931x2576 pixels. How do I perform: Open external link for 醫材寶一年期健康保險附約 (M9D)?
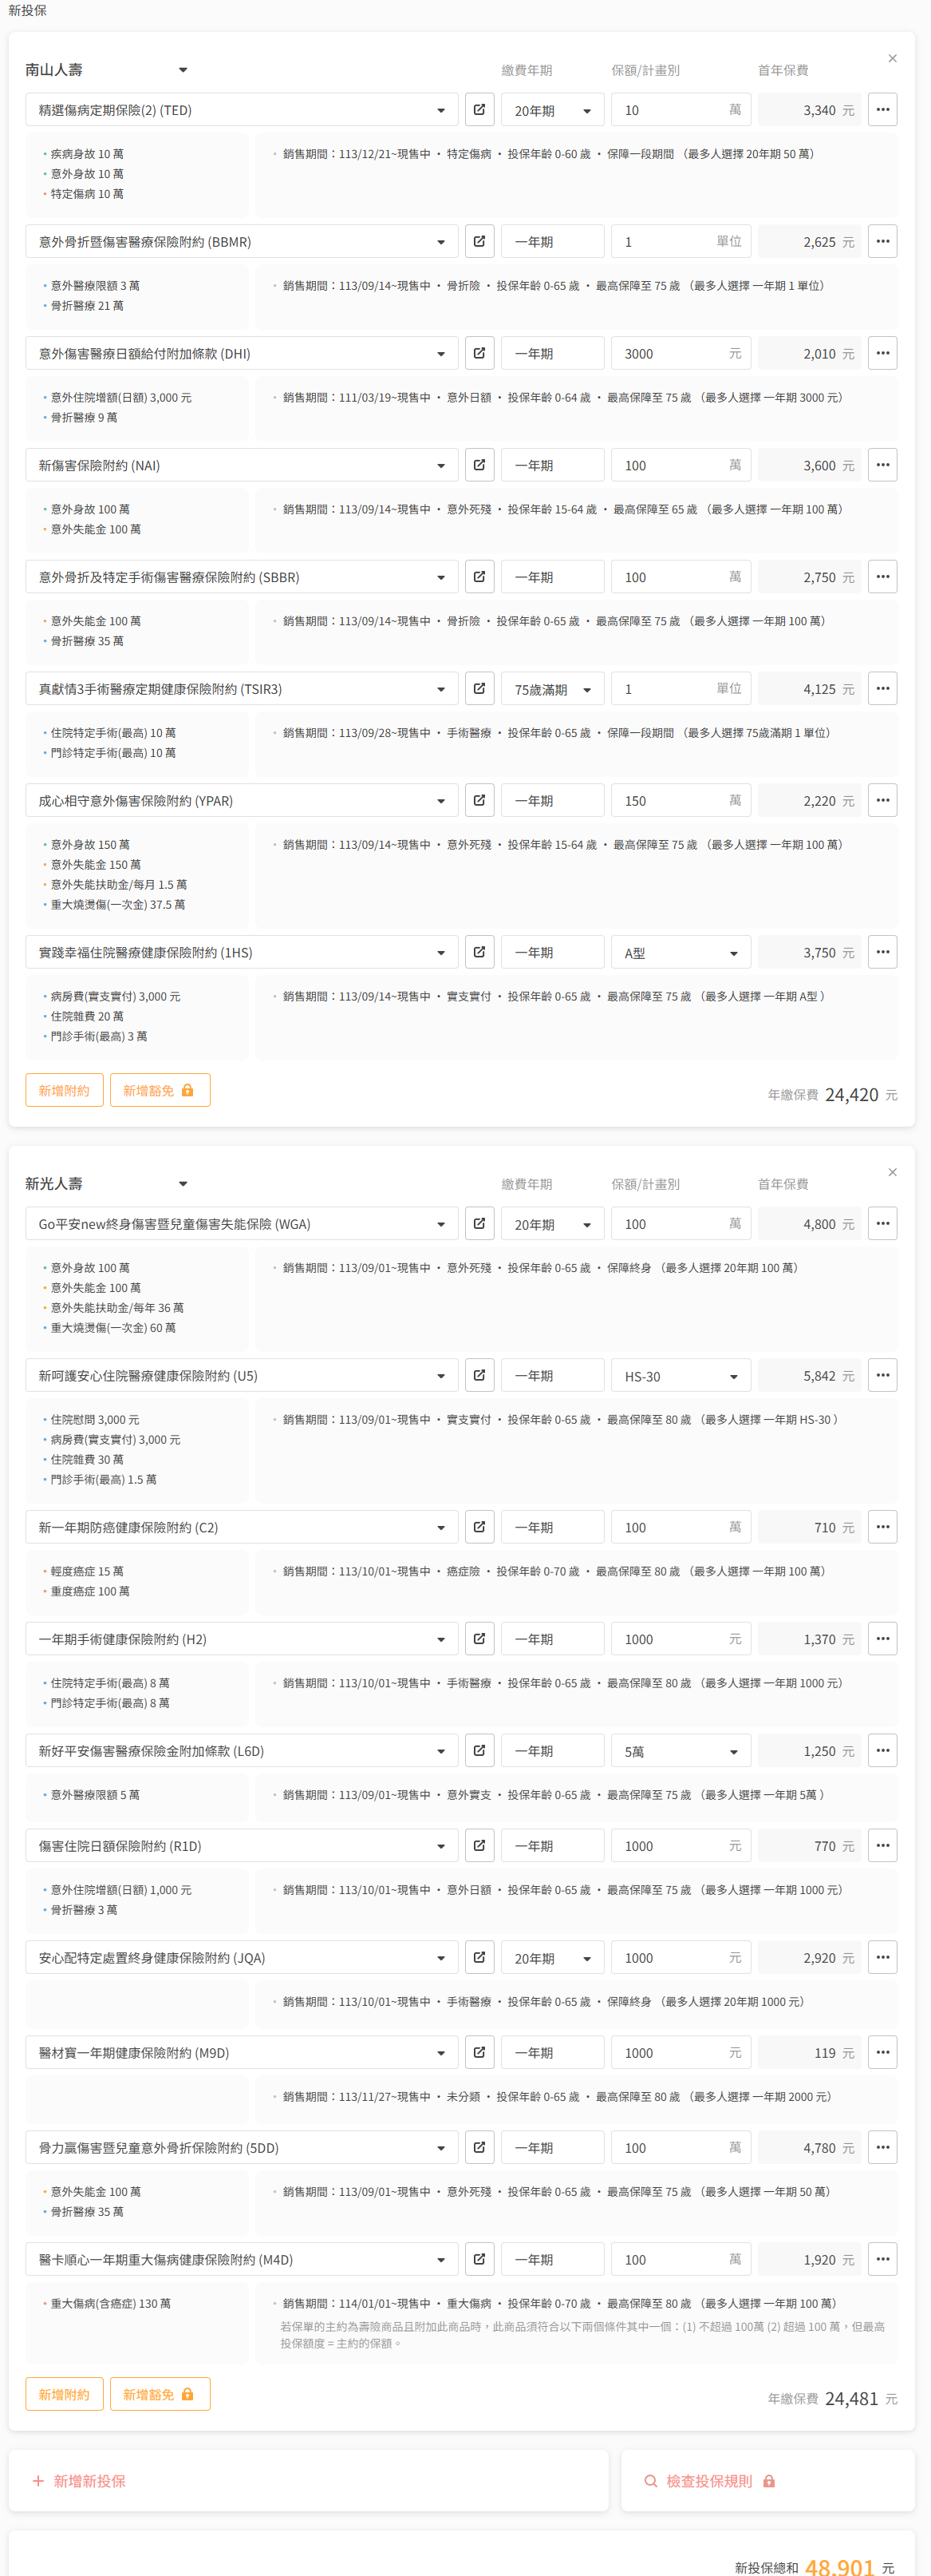[479, 2052]
